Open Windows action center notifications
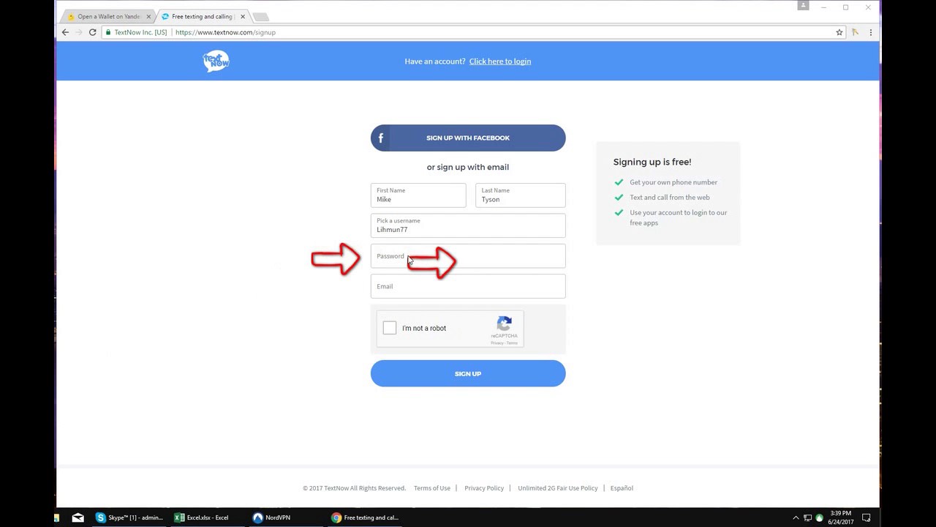 click(866, 517)
